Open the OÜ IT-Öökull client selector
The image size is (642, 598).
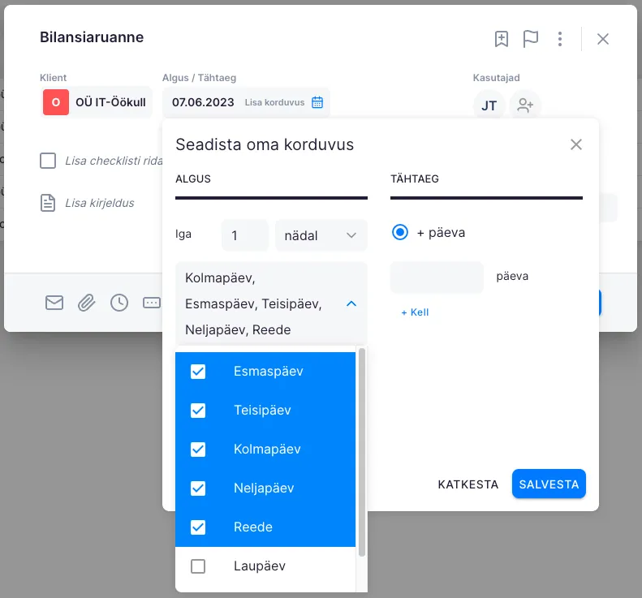(x=97, y=102)
